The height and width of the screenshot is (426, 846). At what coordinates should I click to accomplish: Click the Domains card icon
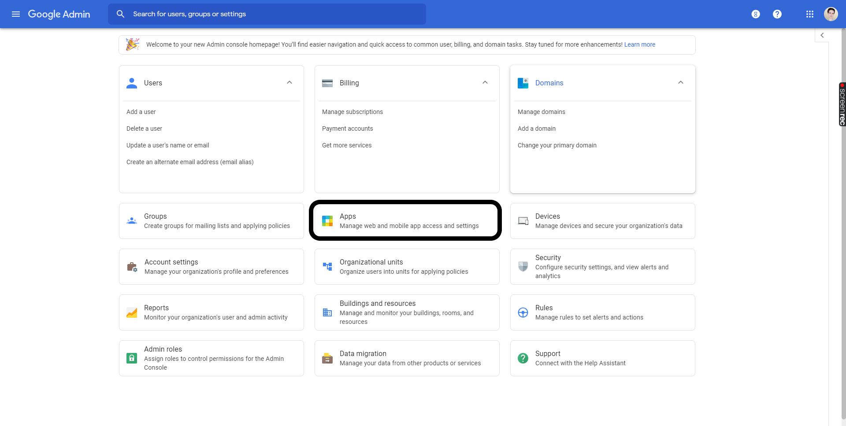point(523,83)
